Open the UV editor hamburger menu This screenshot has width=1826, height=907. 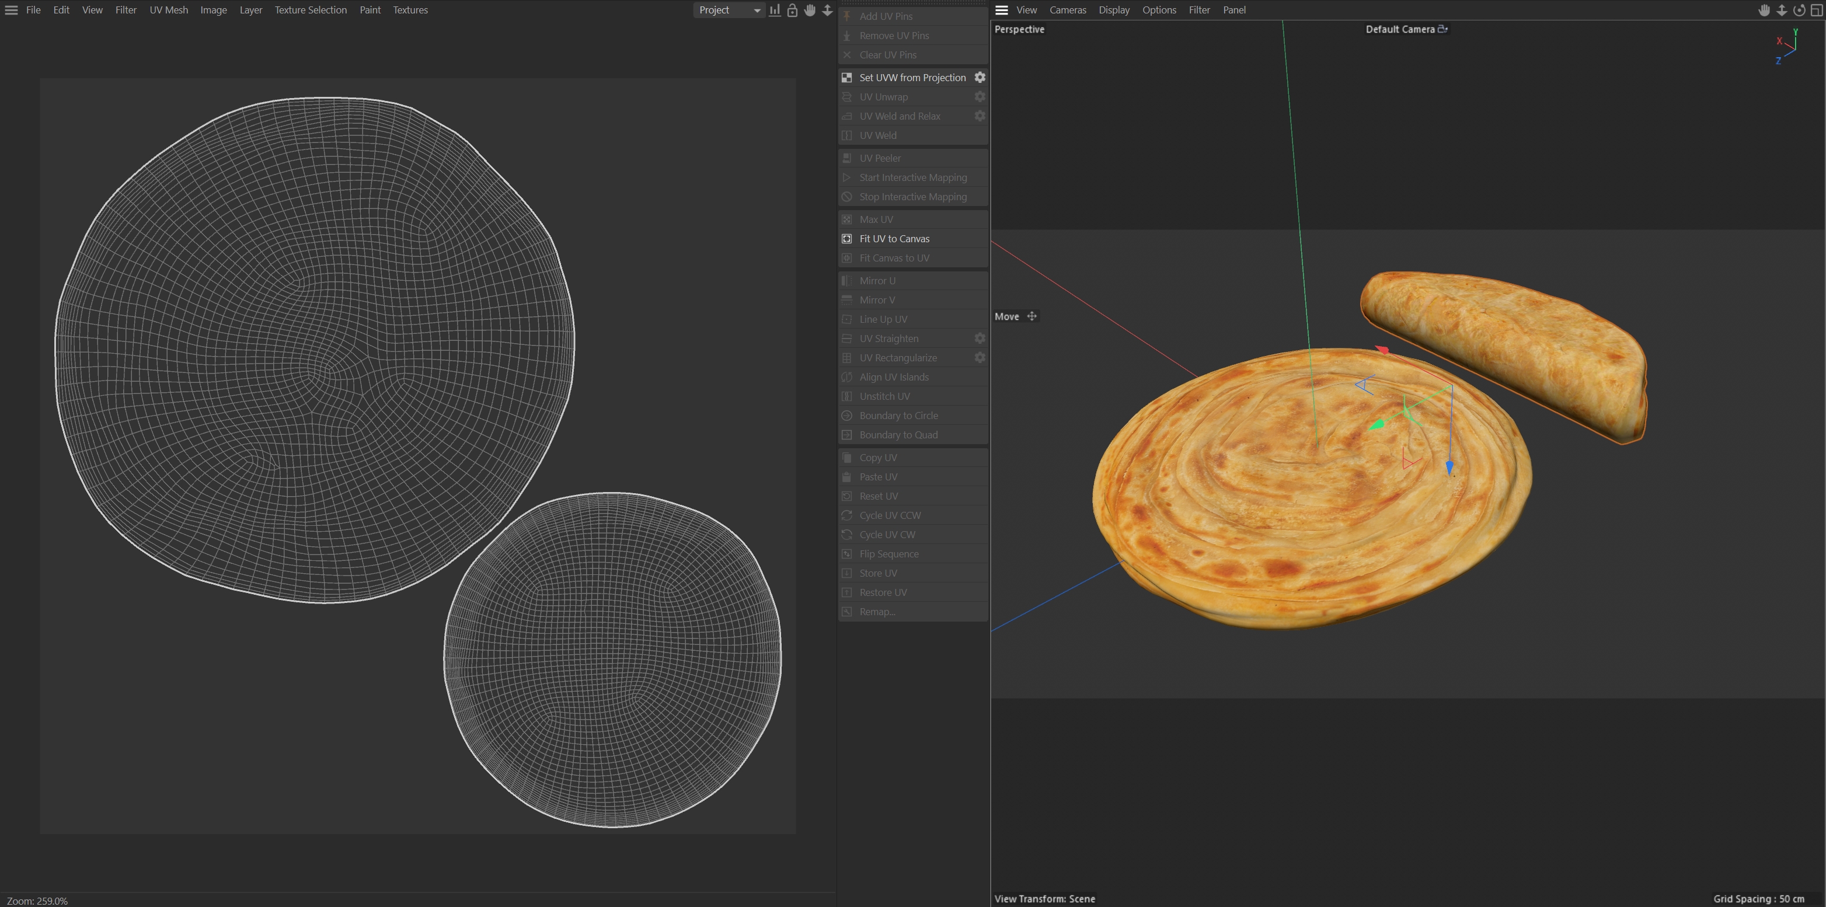pyautogui.click(x=11, y=10)
